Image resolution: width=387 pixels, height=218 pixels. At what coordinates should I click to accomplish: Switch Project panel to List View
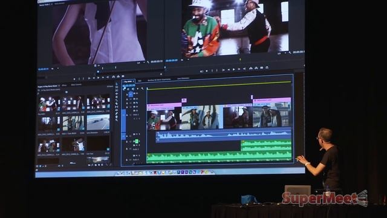tap(37, 167)
